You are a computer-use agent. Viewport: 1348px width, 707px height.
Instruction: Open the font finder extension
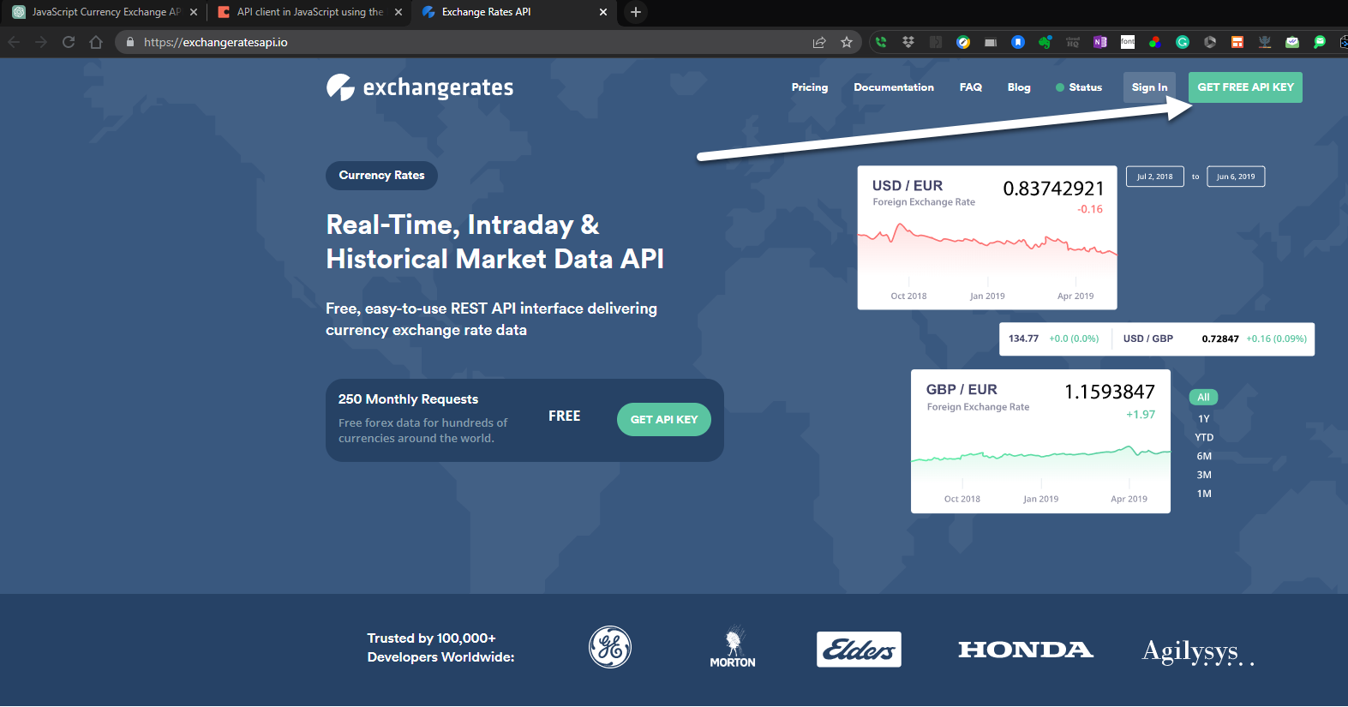click(1128, 42)
